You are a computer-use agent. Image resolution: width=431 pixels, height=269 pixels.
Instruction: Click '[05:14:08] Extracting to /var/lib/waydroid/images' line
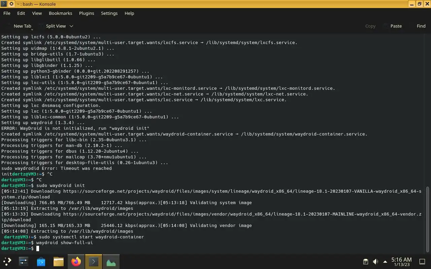coord(67,231)
